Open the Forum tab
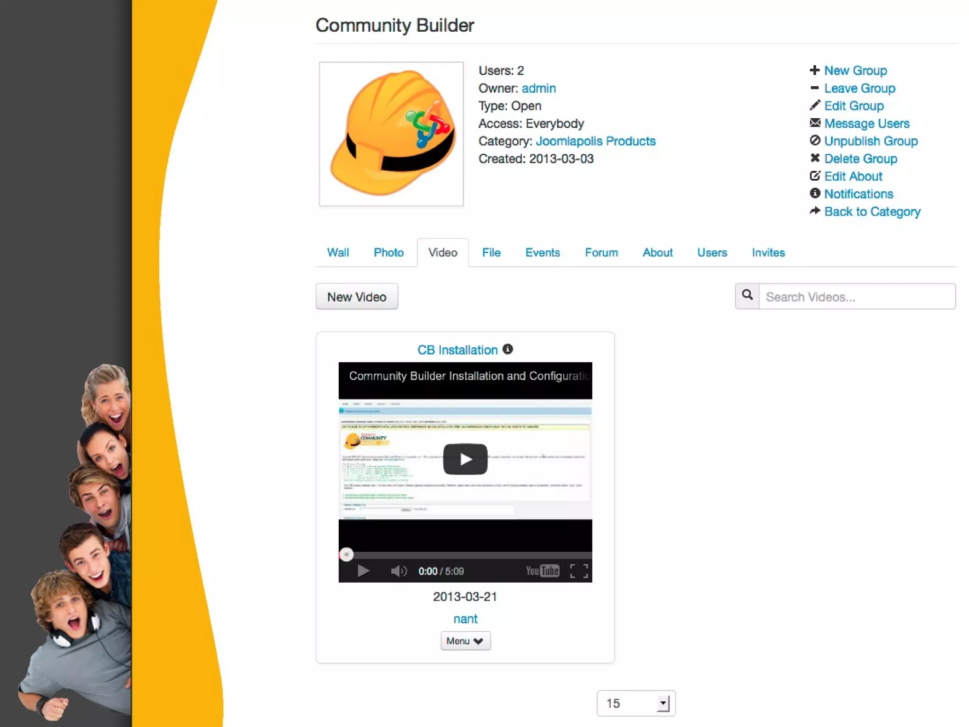The width and height of the screenshot is (969, 727). click(x=601, y=253)
